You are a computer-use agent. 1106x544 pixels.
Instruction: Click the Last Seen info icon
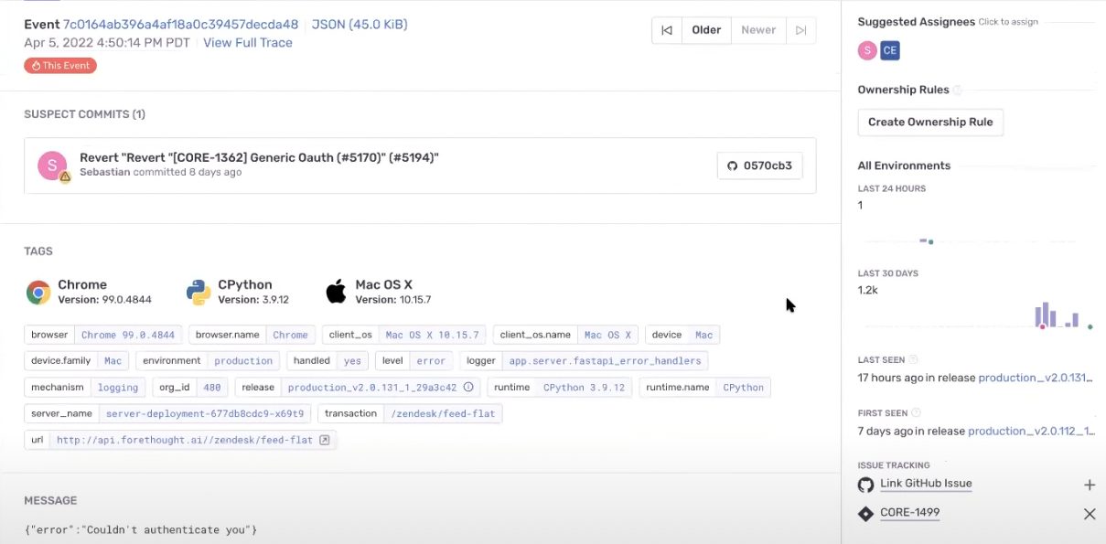tap(913, 360)
